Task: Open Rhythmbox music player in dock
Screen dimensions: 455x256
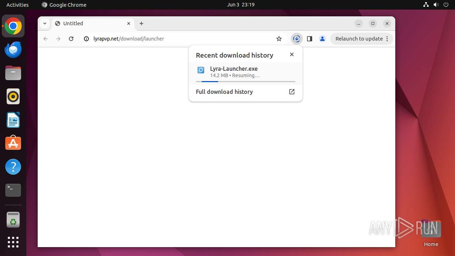Action: (13, 96)
